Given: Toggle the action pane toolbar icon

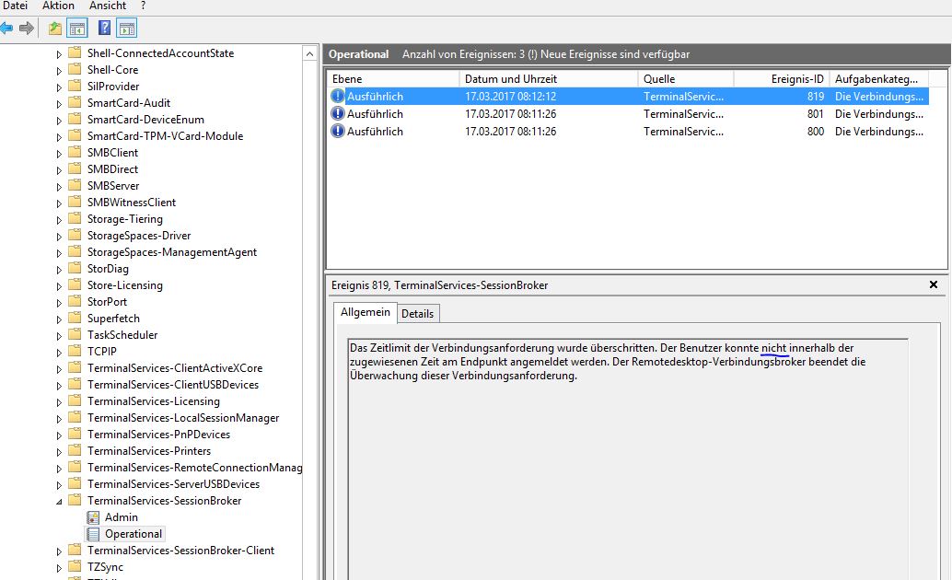Looking at the screenshot, I should [126, 29].
